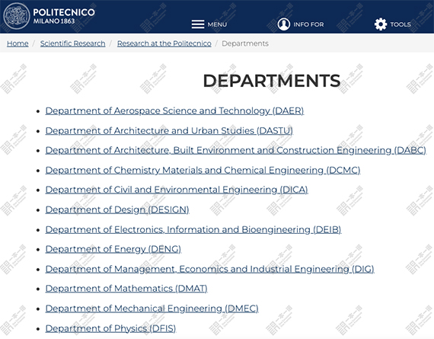Open Department of Energy (DENG) link
This screenshot has height=339, width=434.
(113, 249)
